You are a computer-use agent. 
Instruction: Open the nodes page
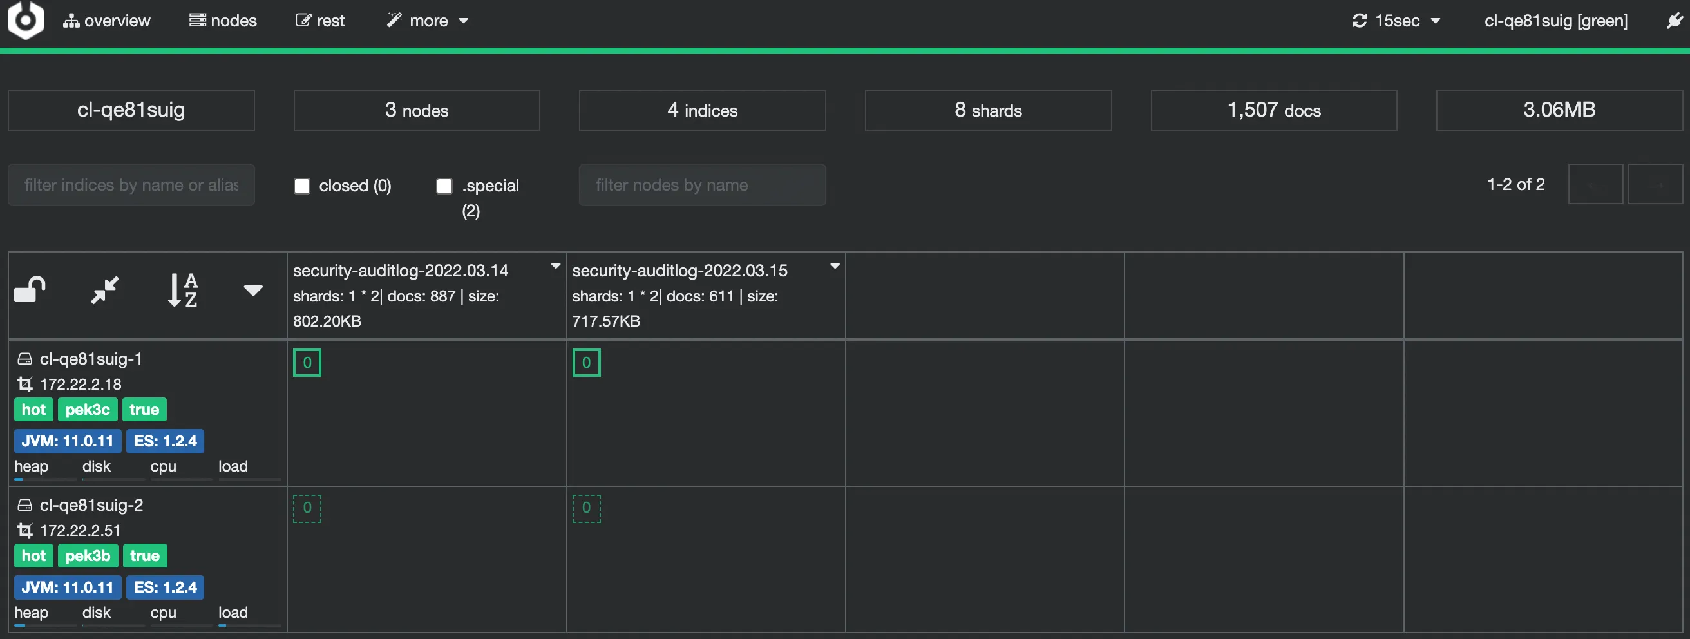(x=223, y=21)
